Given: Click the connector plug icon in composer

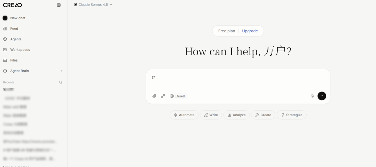Looking at the screenshot, I should click(x=163, y=96).
